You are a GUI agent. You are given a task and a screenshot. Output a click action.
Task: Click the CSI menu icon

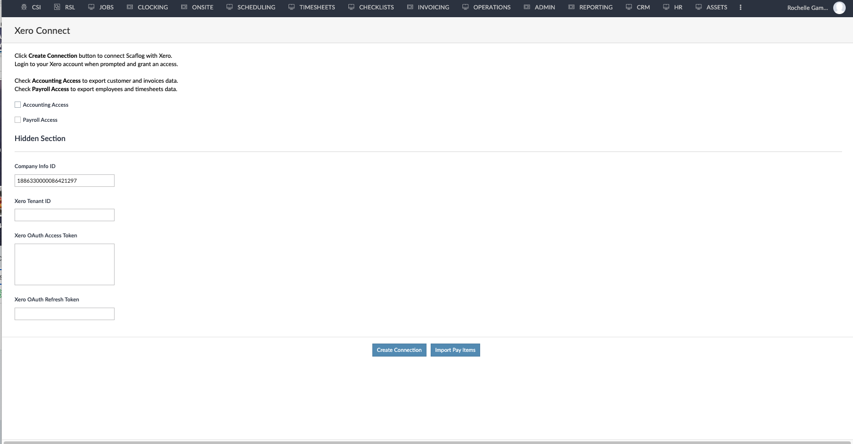point(24,7)
